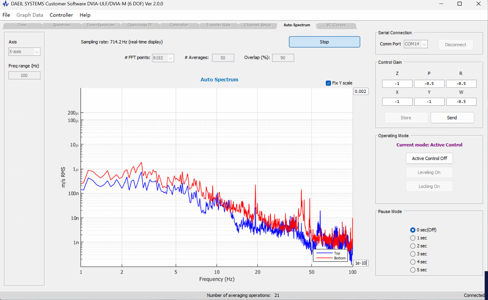
Task: Expand the Axis X-axis dropdown
Action: click(24, 52)
